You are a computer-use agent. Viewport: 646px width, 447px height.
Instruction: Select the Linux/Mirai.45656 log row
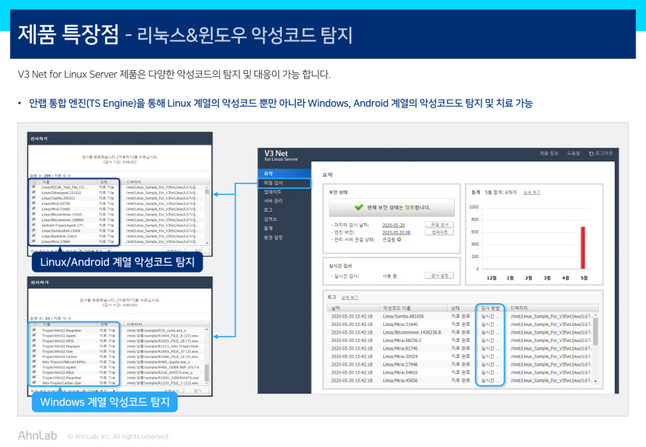pyautogui.click(x=460, y=381)
